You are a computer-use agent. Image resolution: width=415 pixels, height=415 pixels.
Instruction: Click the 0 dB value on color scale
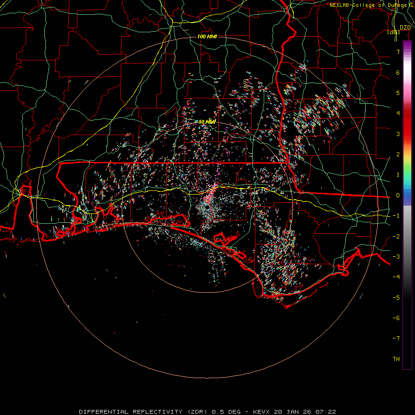398,196
